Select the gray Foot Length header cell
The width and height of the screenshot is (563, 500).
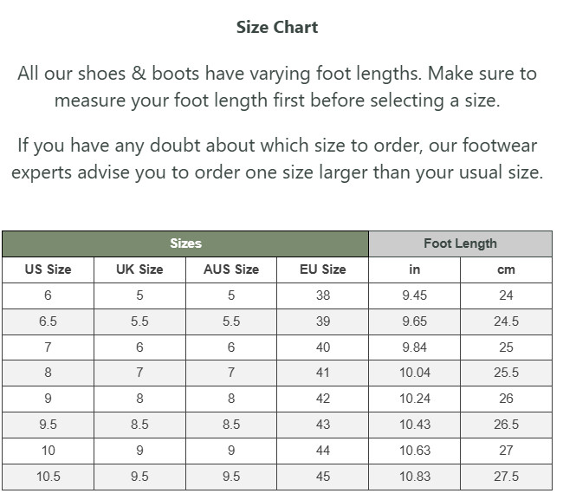pyautogui.click(x=460, y=244)
